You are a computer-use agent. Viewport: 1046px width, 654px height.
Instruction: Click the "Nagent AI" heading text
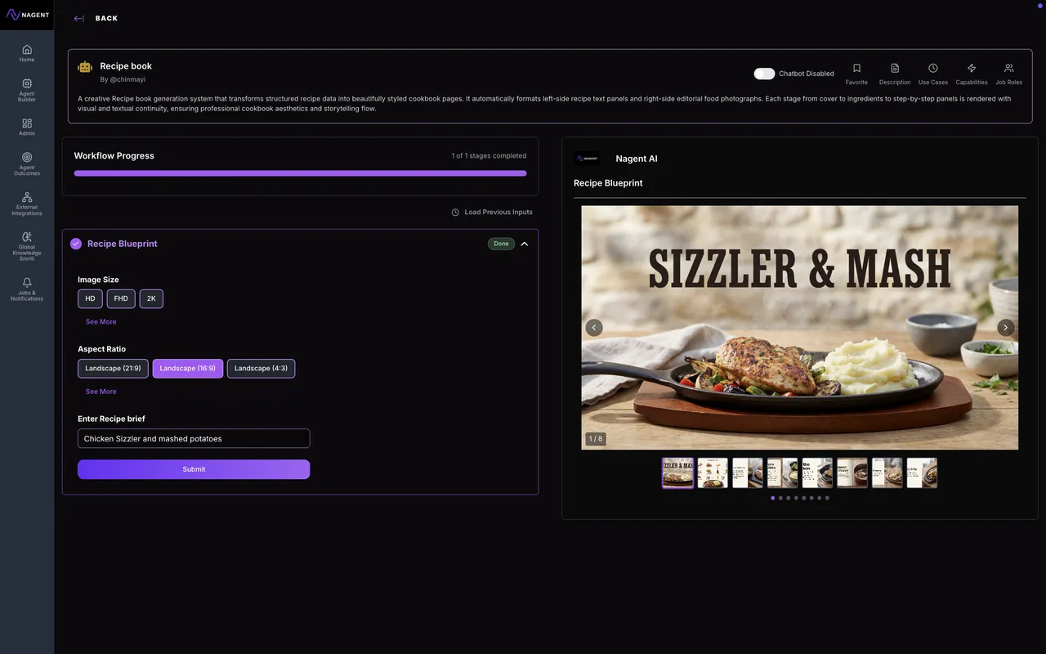tap(637, 159)
